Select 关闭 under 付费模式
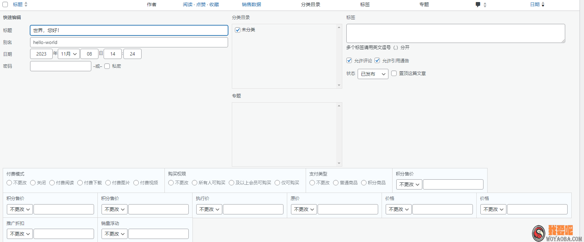The height and width of the screenshot is (242, 584). (x=33, y=183)
